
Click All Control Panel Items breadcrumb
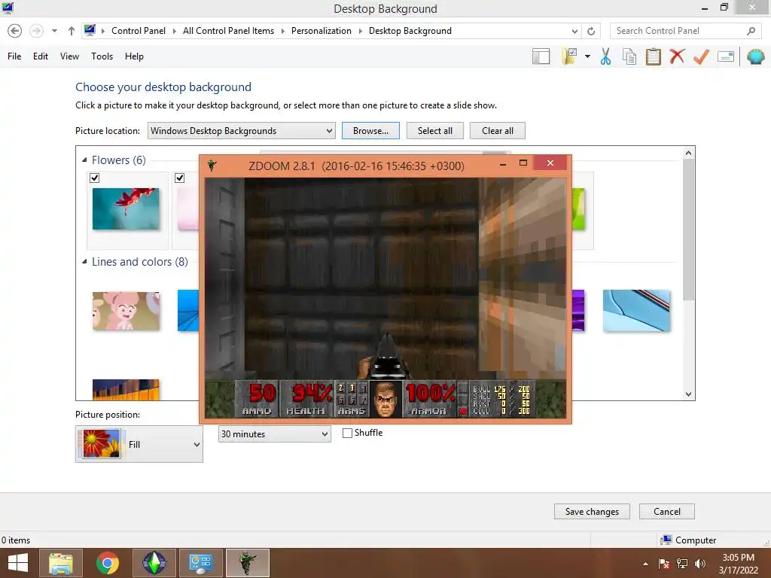click(x=228, y=31)
